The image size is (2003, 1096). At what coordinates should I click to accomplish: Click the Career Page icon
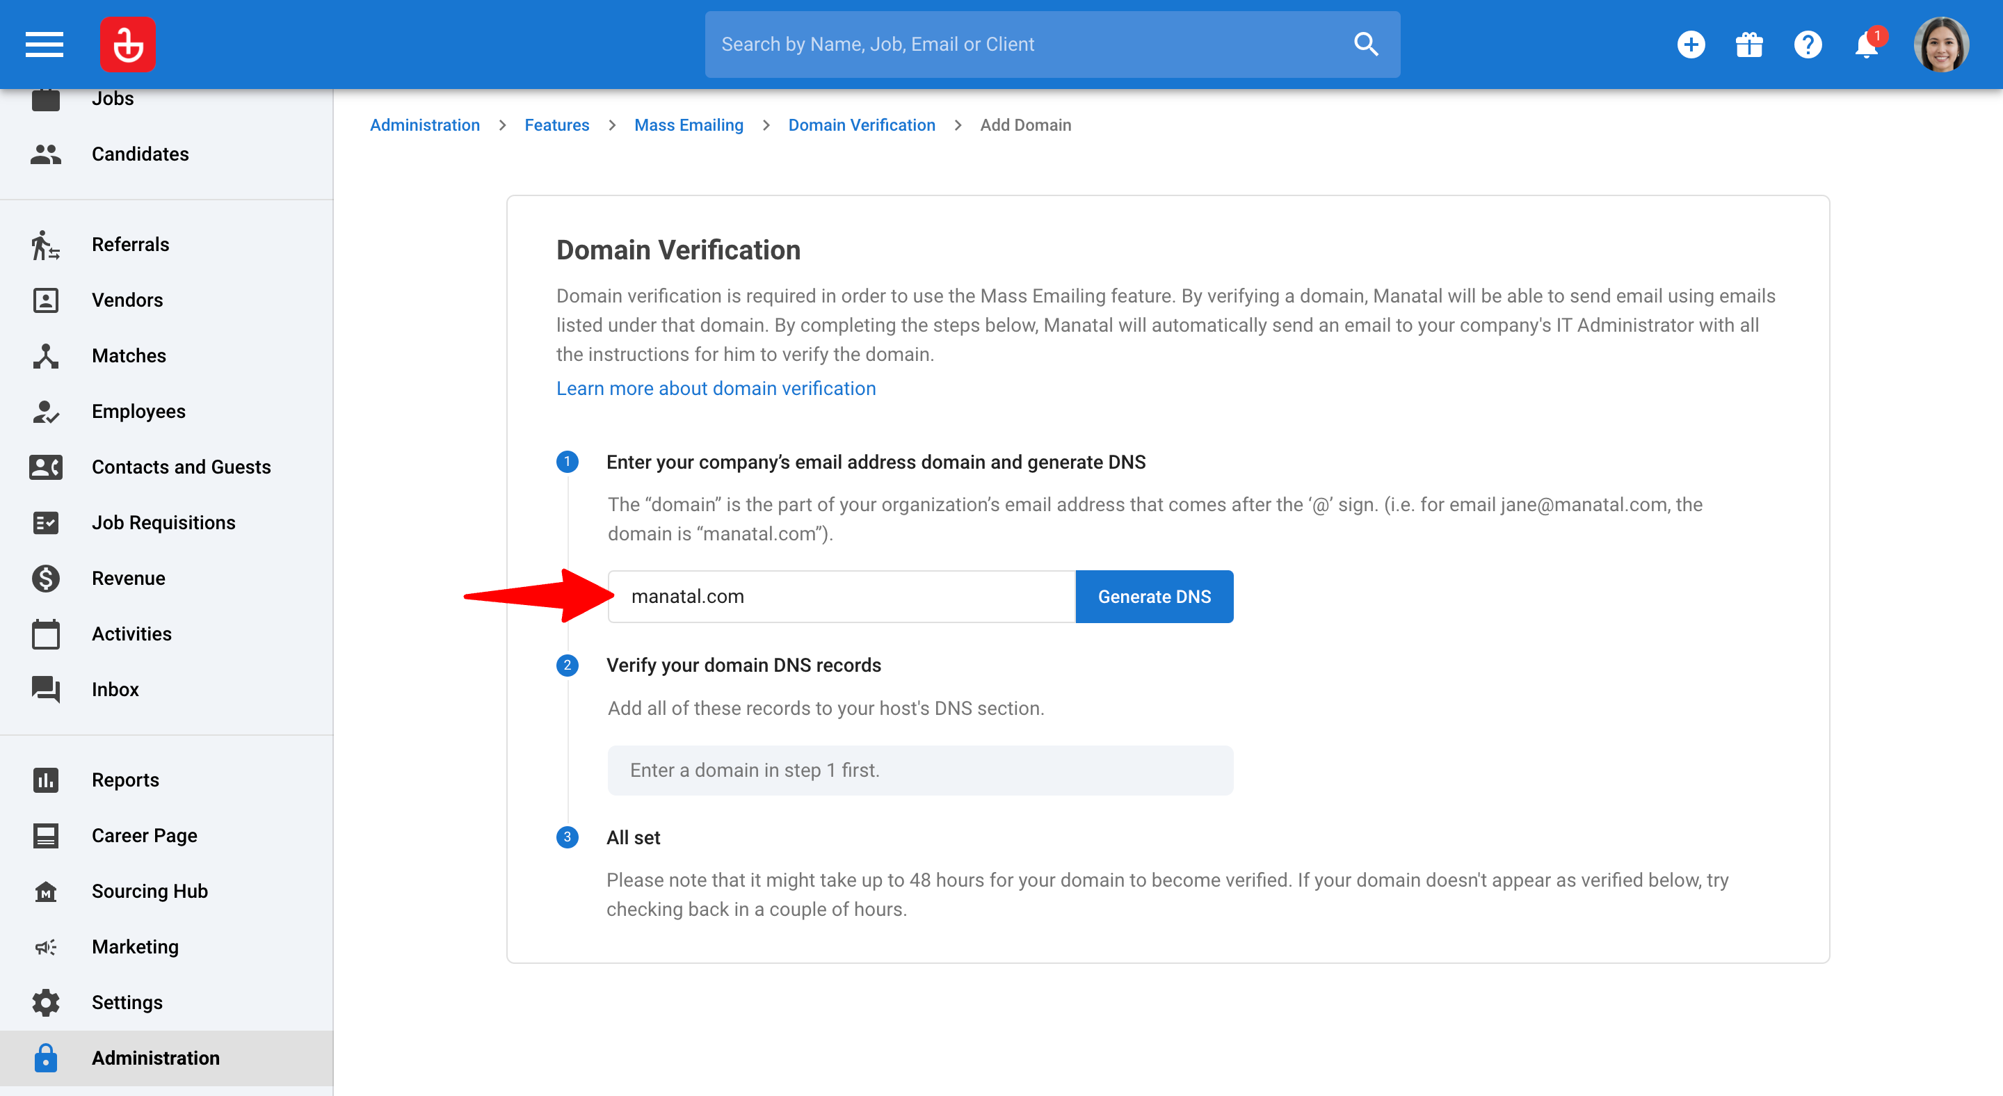(x=46, y=835)
